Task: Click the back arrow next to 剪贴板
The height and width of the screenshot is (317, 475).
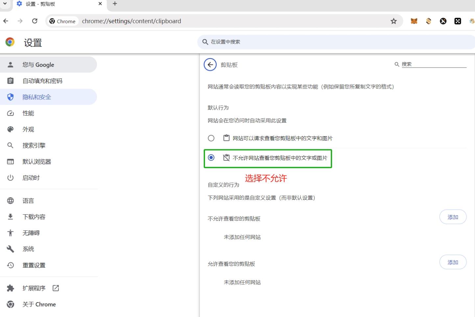Action: (210, 65)
